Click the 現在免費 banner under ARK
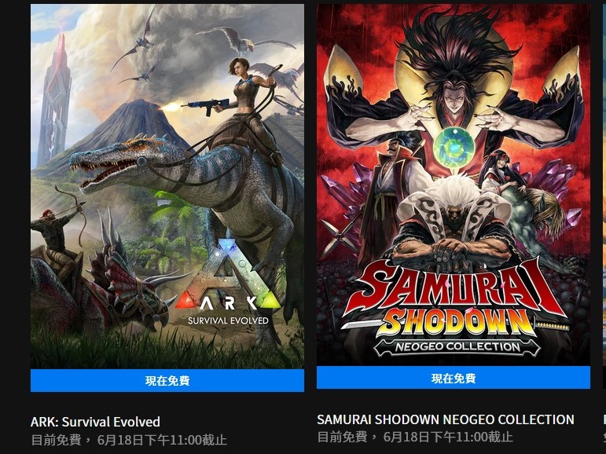606x454 pixels. (167, 381)
